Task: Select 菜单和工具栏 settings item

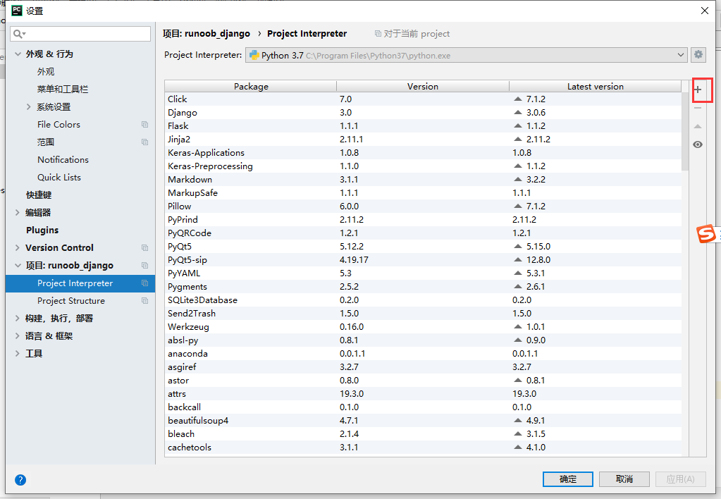Action: click(x=63, y=90)
